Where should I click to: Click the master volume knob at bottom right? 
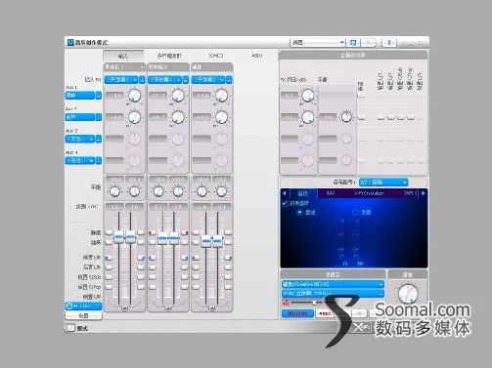pos(408,293)
